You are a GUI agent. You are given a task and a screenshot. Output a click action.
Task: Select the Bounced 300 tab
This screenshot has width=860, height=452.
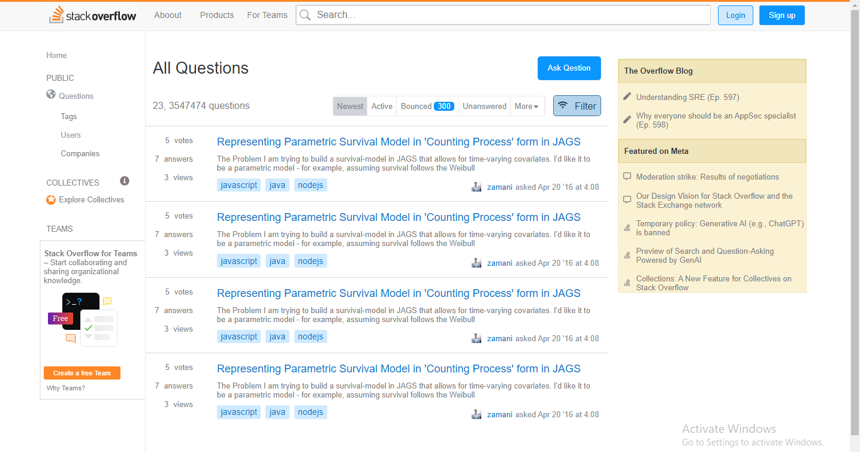pos(427,106)
